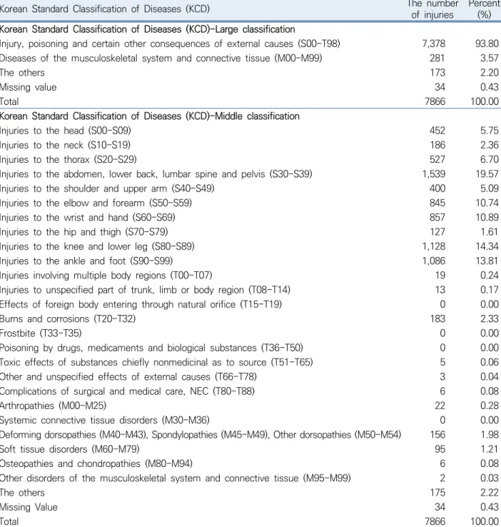This screenshot has width=501, height=527.
Task: Click 'Injuries to unspecified part of trunk' label
Action: click(x=145, y=289)
